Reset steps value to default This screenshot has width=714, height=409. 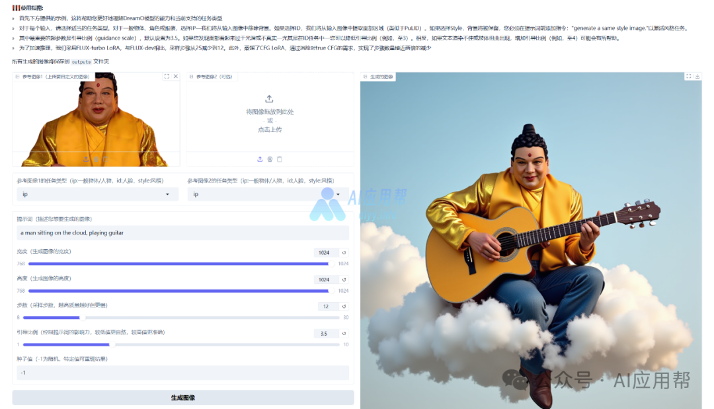point(344,307)
